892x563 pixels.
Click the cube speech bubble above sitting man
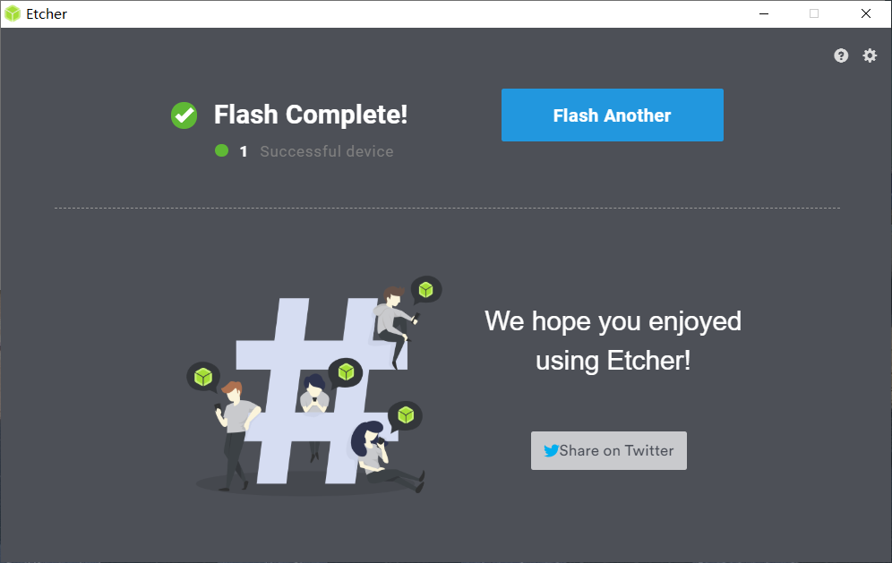[x=426, y=291]
